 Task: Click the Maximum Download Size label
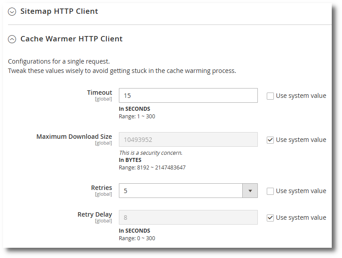[74, 137]
